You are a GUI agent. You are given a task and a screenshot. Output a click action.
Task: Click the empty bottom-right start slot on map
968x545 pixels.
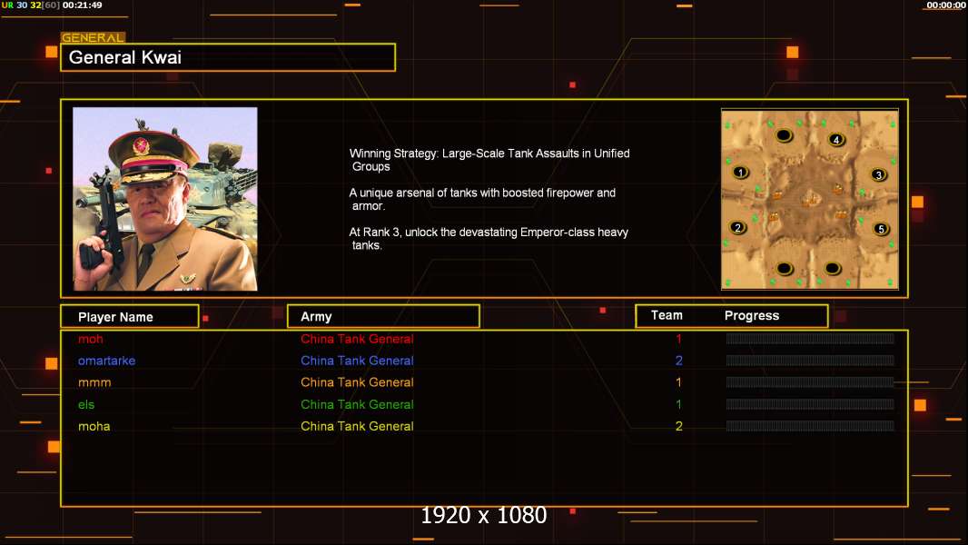pyautogui.click(x=832, y=269)
